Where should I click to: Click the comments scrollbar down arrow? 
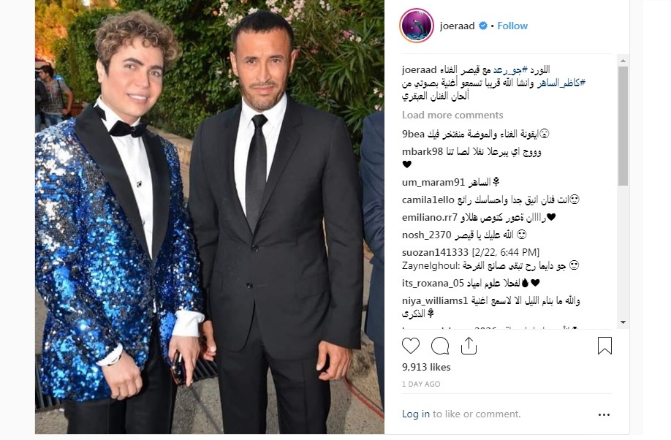point(623,322)
